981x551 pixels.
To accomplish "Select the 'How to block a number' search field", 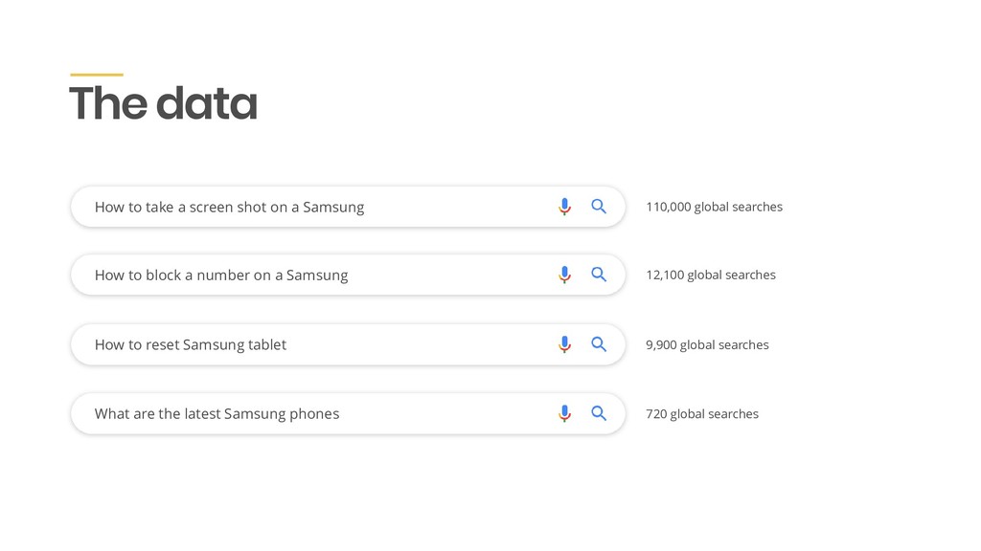I will point(348,275).
